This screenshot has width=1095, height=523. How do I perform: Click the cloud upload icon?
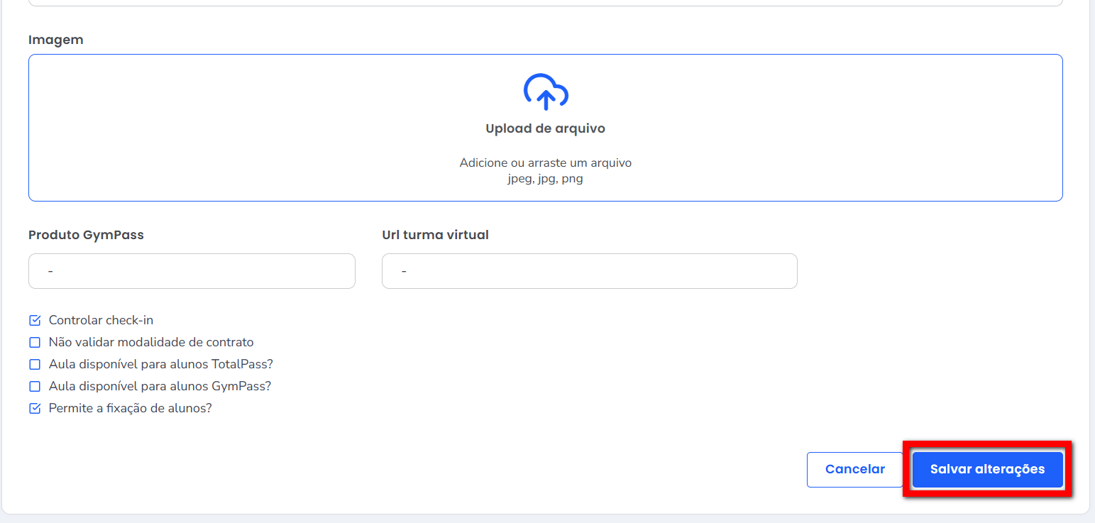click(x=546, y=92)
